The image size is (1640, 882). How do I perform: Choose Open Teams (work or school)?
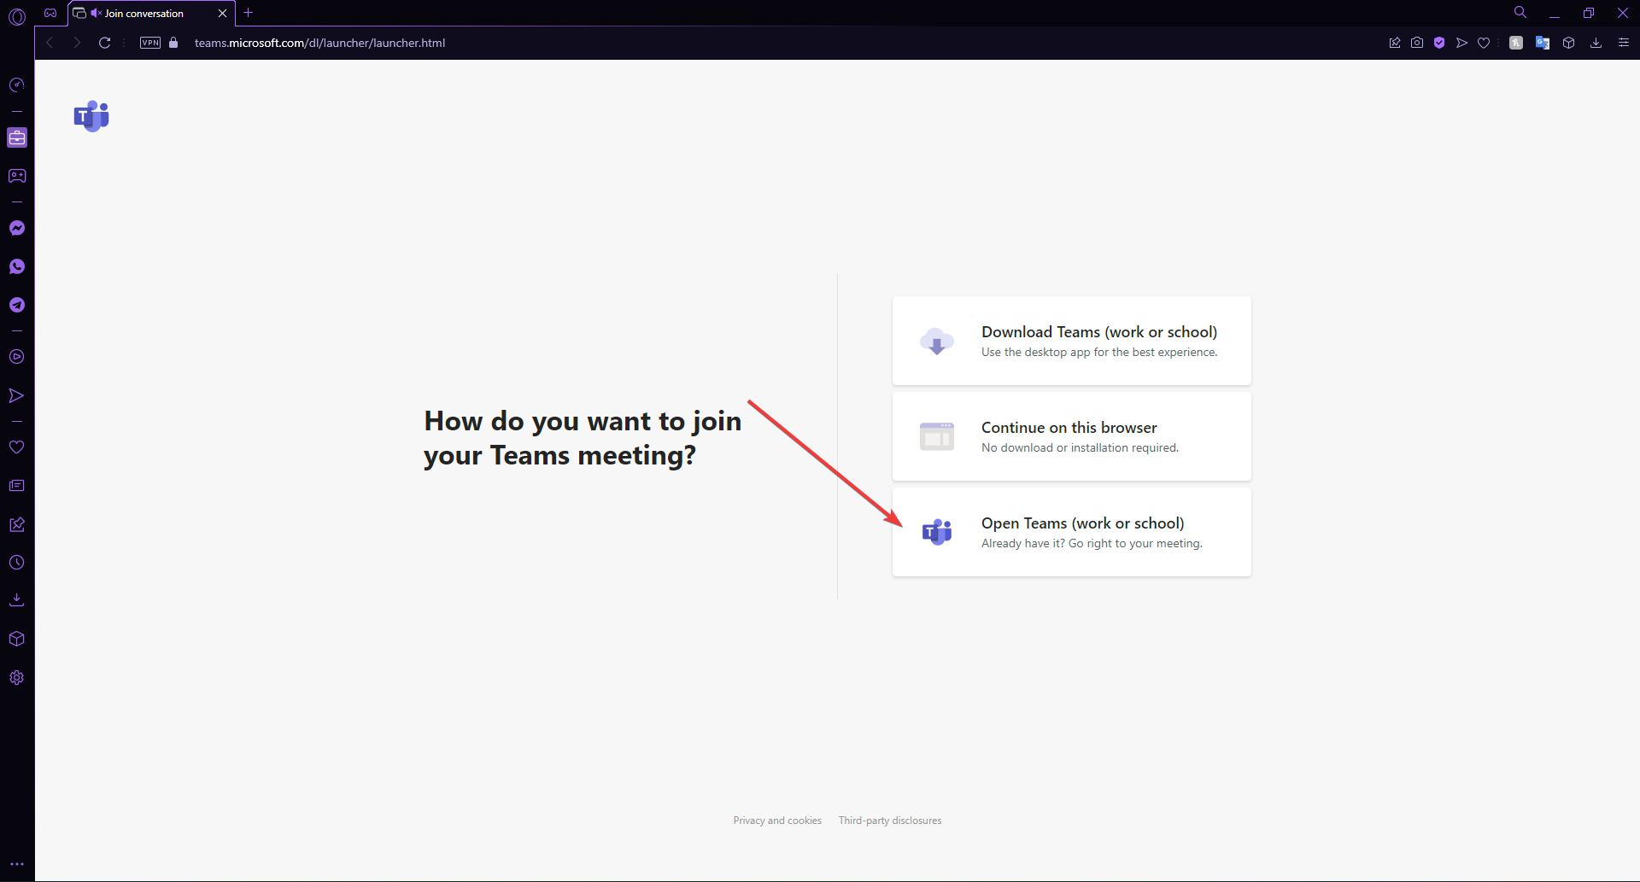pyautogui.click(x=1072, y=532)
